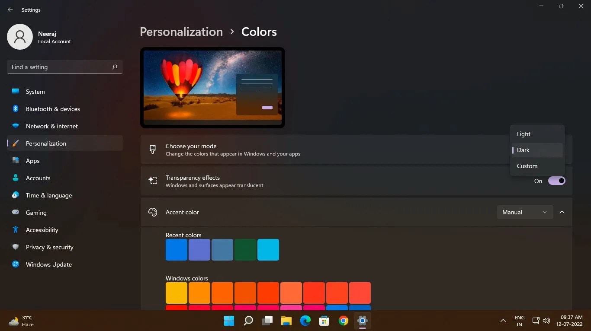This screenshot has height=331, width=591.
Task: Collapse the Accent color section
Action: click(x=562, y=212)
